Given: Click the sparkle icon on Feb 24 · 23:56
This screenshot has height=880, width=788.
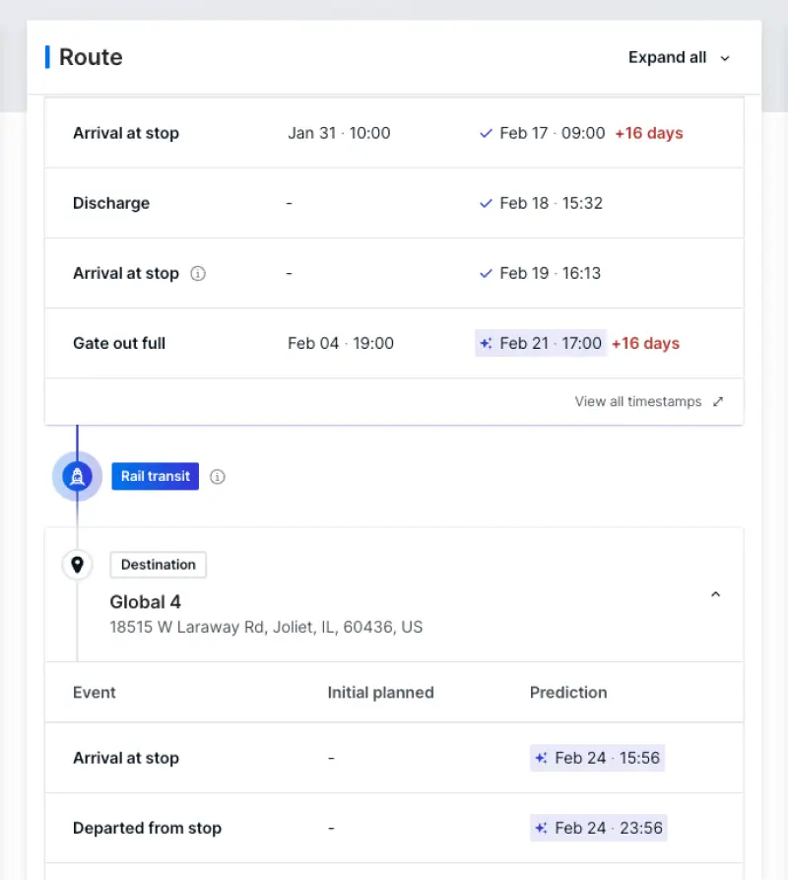Looking at the screenshot, I should coord(541,829).
